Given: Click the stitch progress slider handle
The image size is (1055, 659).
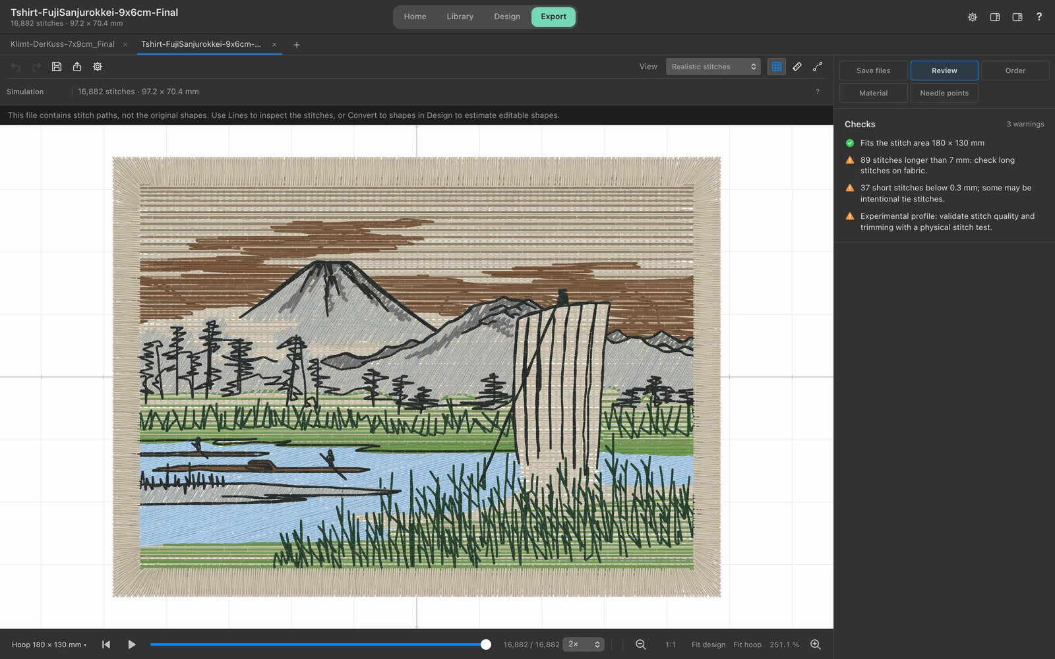Looking at the screenshot, I should pyautogui.click(x=486, y=645).
